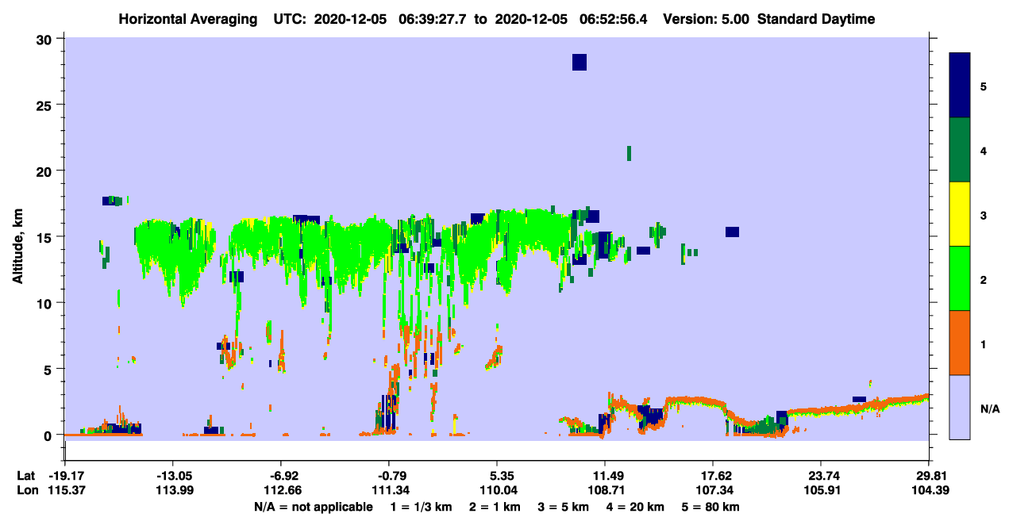1032x529 pixels.
Task: Click 'Version: 5.00' in the title
Action: click(x=707, y=19)
